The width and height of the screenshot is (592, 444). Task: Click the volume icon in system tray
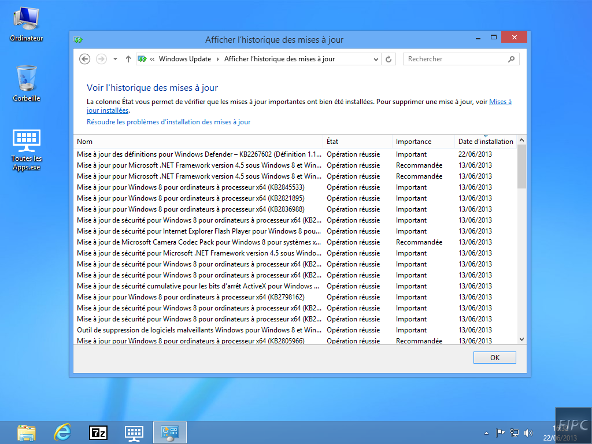(x=528, y=432)
